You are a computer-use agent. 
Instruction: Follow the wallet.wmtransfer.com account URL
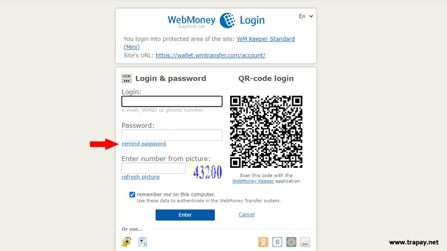click(x=211, y=55)
